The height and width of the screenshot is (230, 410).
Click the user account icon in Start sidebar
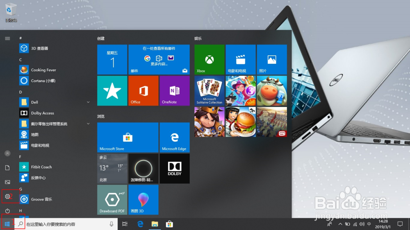[7, 153]
